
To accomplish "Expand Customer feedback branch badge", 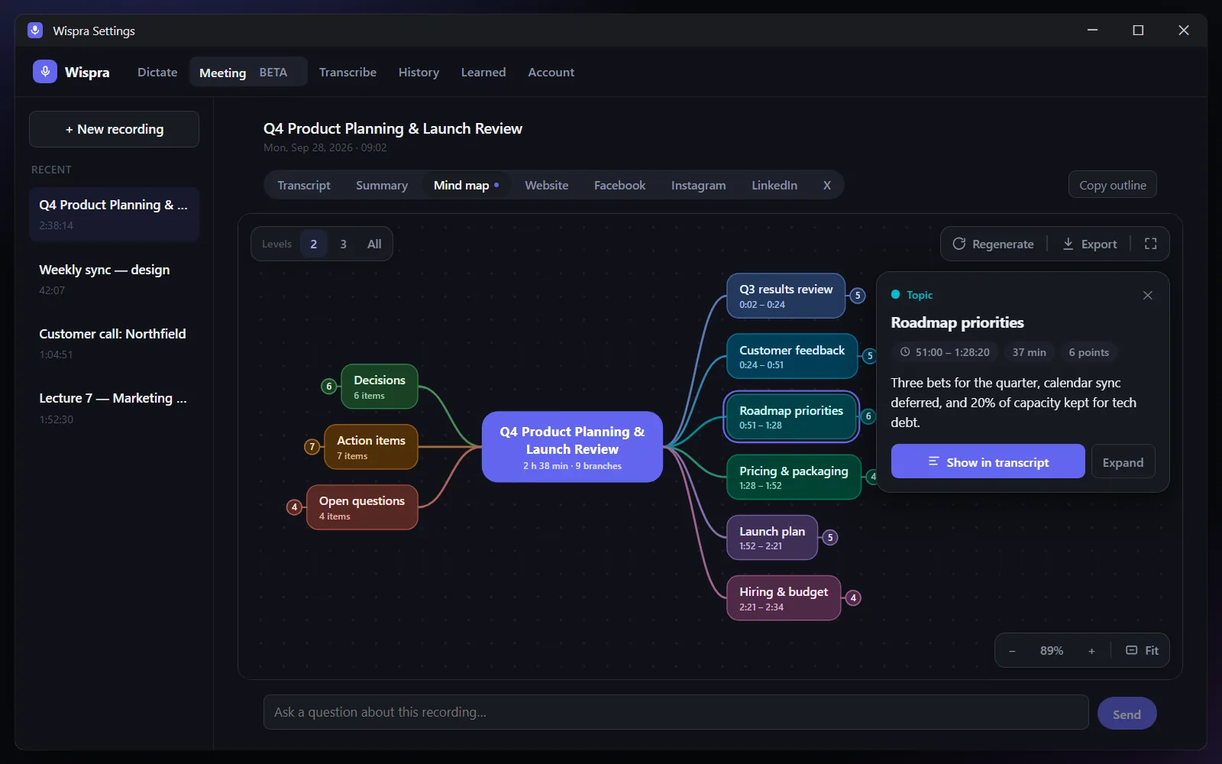I will 869,356.
